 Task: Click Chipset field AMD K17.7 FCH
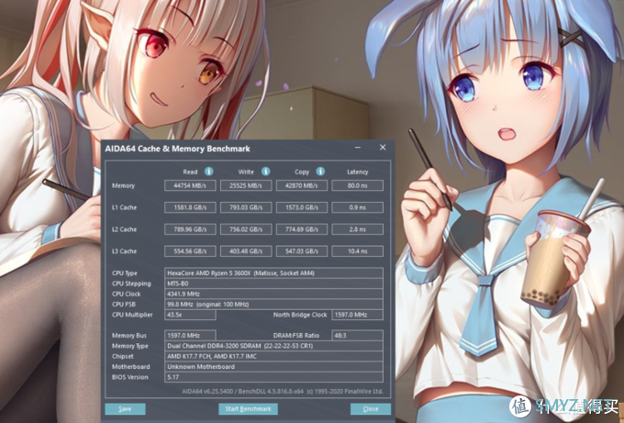(273, 356)
